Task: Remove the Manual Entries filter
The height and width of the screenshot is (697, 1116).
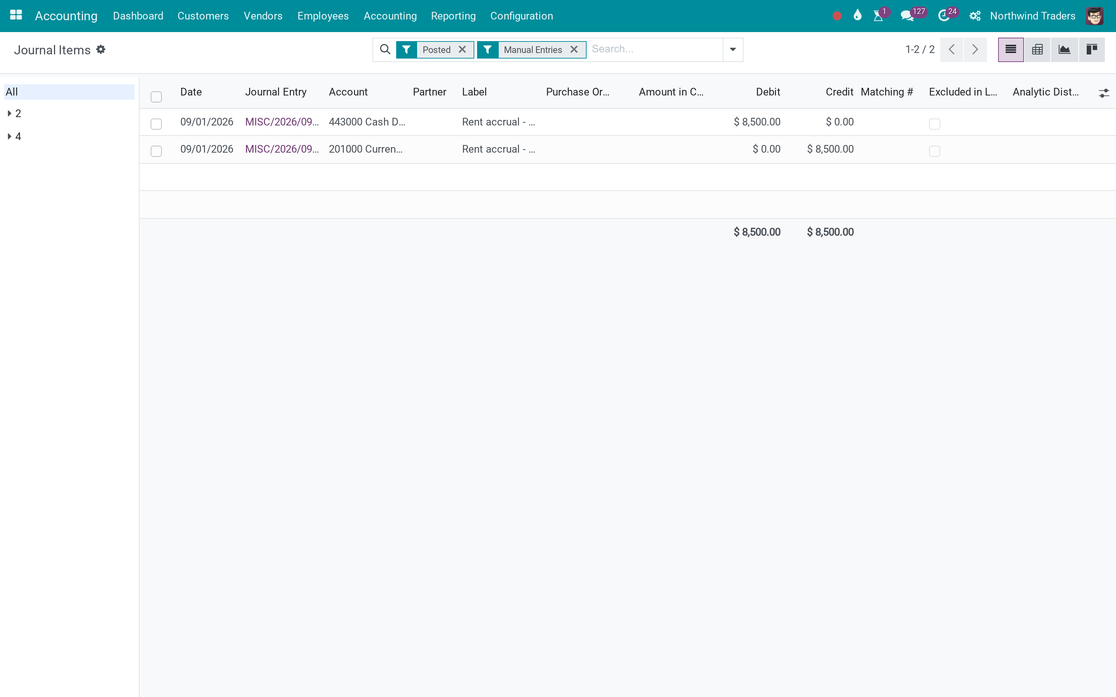Action: tap(574, 49)
